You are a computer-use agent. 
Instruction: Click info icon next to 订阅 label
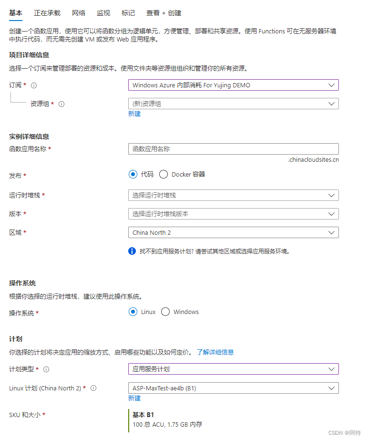(34, 85)
